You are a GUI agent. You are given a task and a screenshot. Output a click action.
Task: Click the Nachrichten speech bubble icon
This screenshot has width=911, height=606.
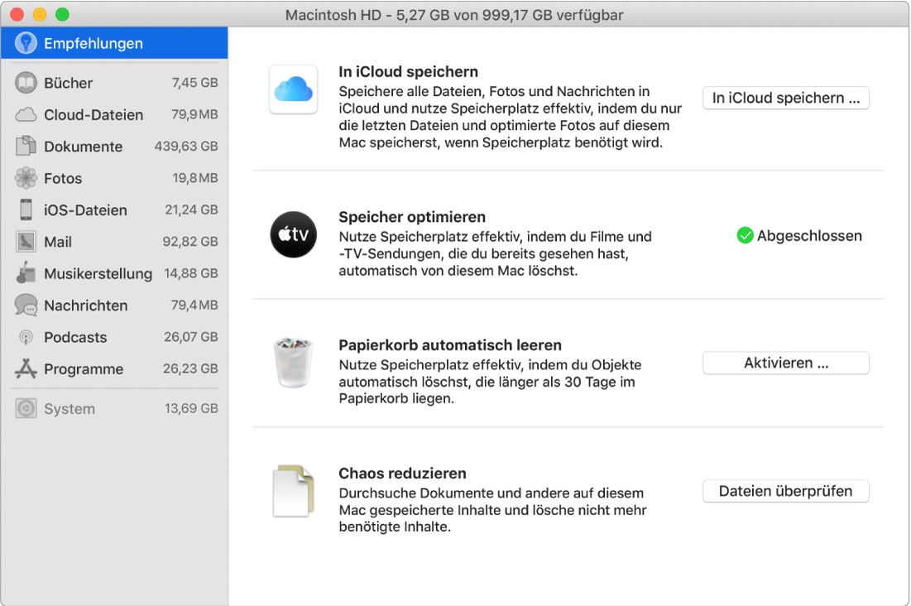26,305
